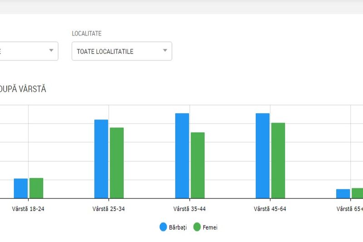Select the green bar for Vârstă 45-64
Image resolution: width=363 pixels, height=242 pixels.
point(278,161)
